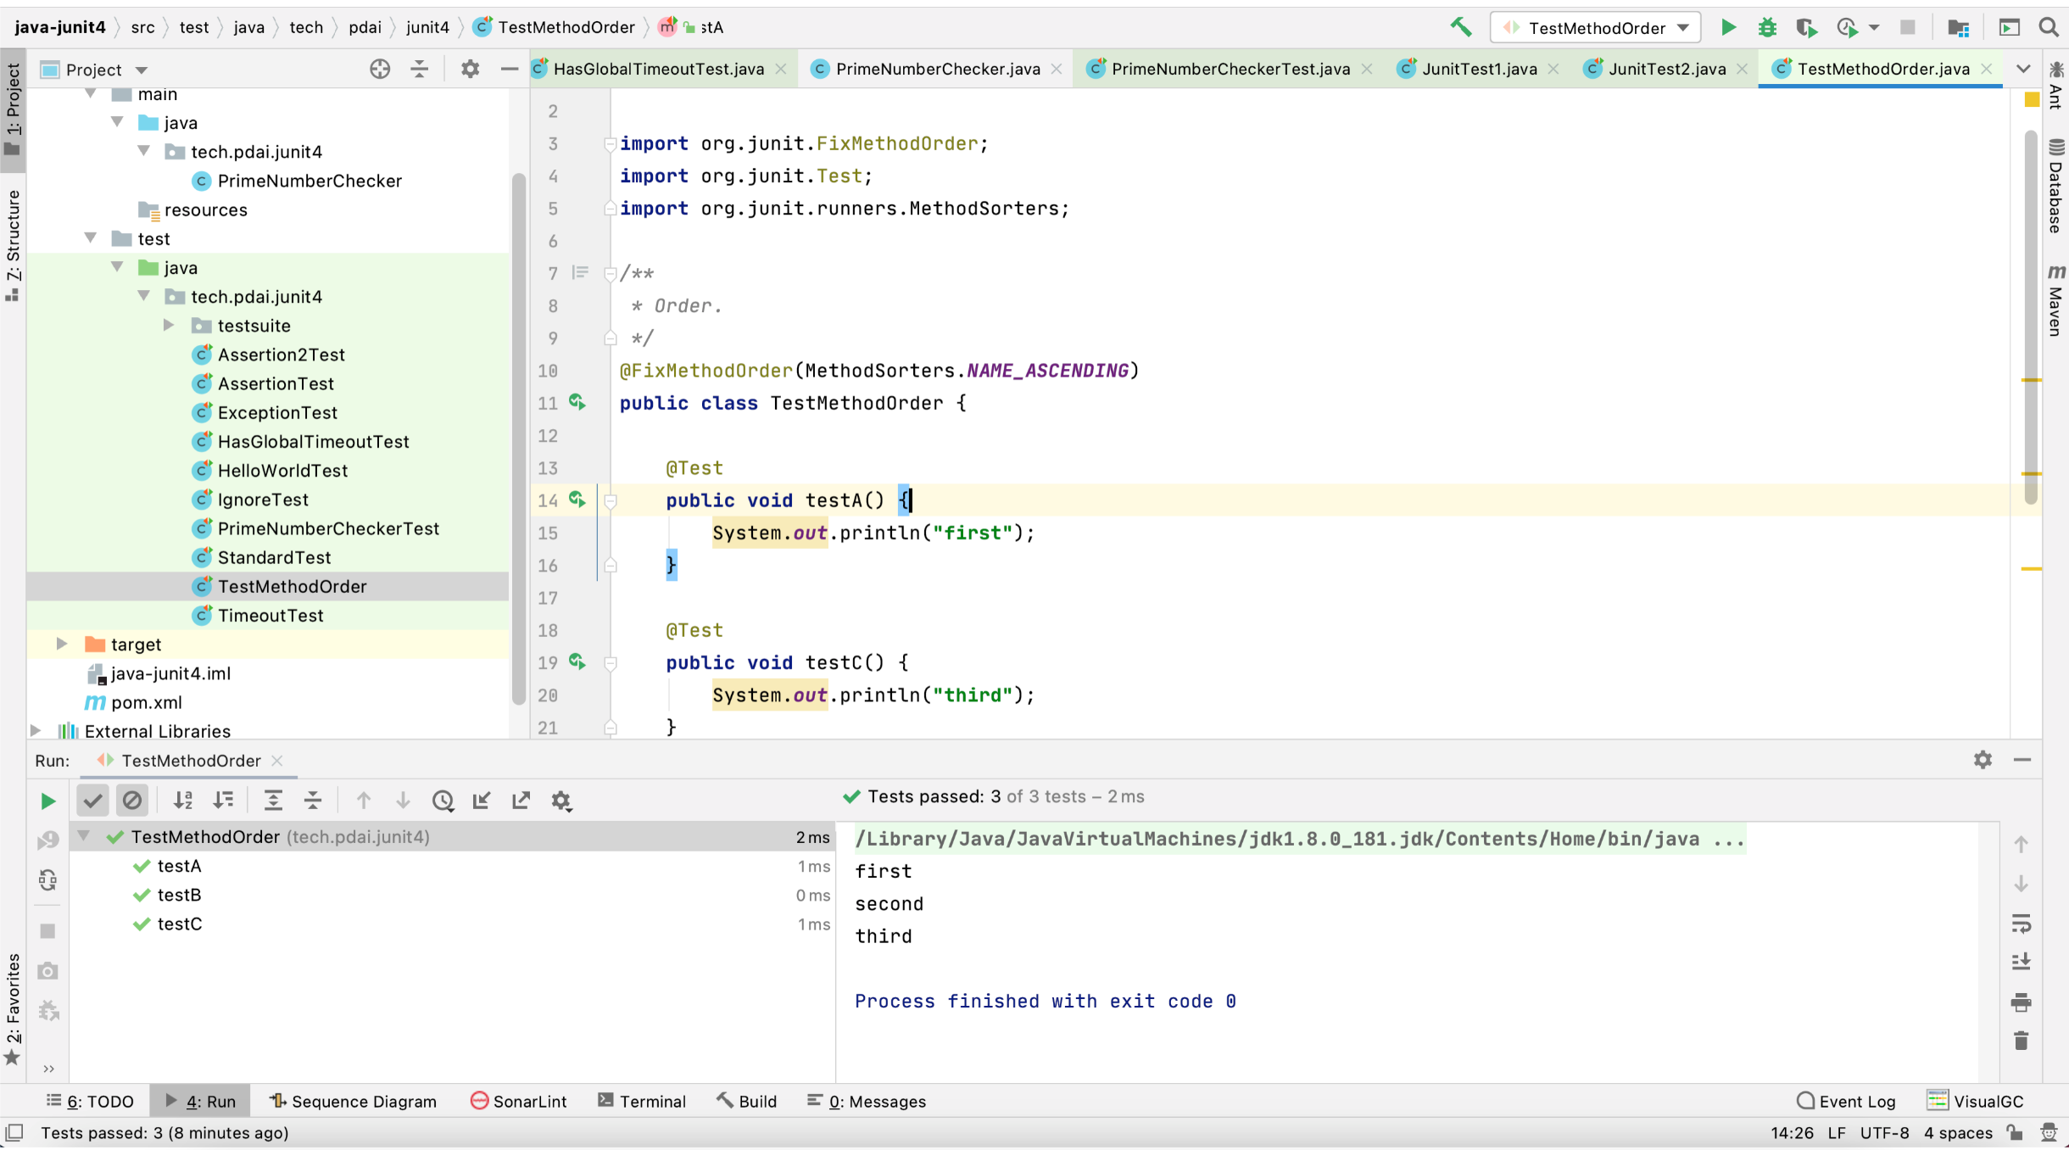Viewport: 2069px width, 1150px height.
Task: Clear console with trash icon
Action: pyautogui.click(x=2022, y=1041)
